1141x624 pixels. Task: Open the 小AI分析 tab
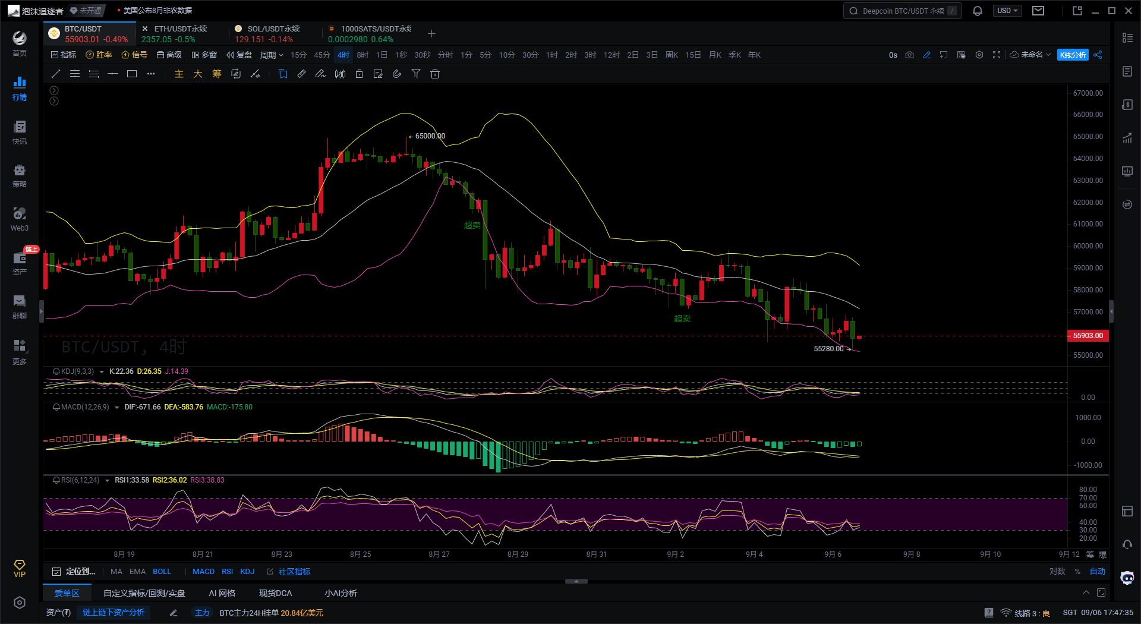341,593
